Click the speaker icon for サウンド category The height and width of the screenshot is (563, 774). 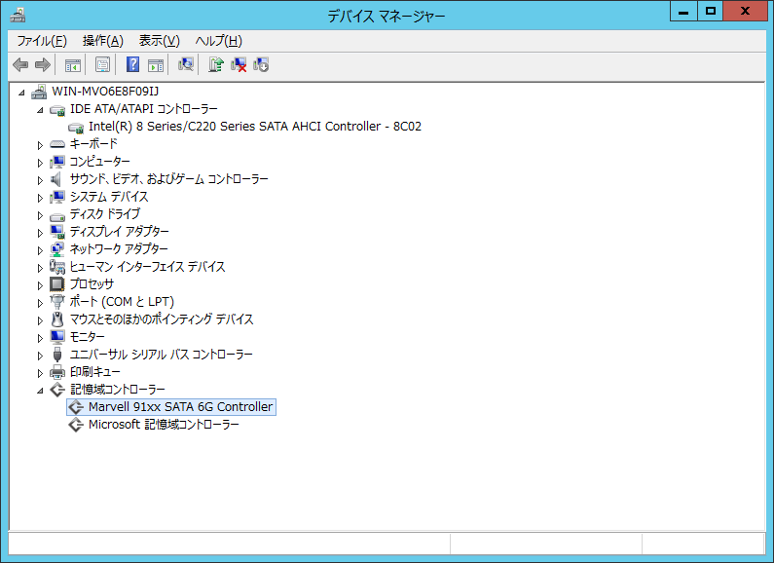(56, 179)
